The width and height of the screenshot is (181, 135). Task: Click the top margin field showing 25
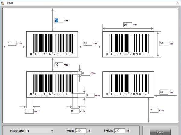[x=59, y=21]
